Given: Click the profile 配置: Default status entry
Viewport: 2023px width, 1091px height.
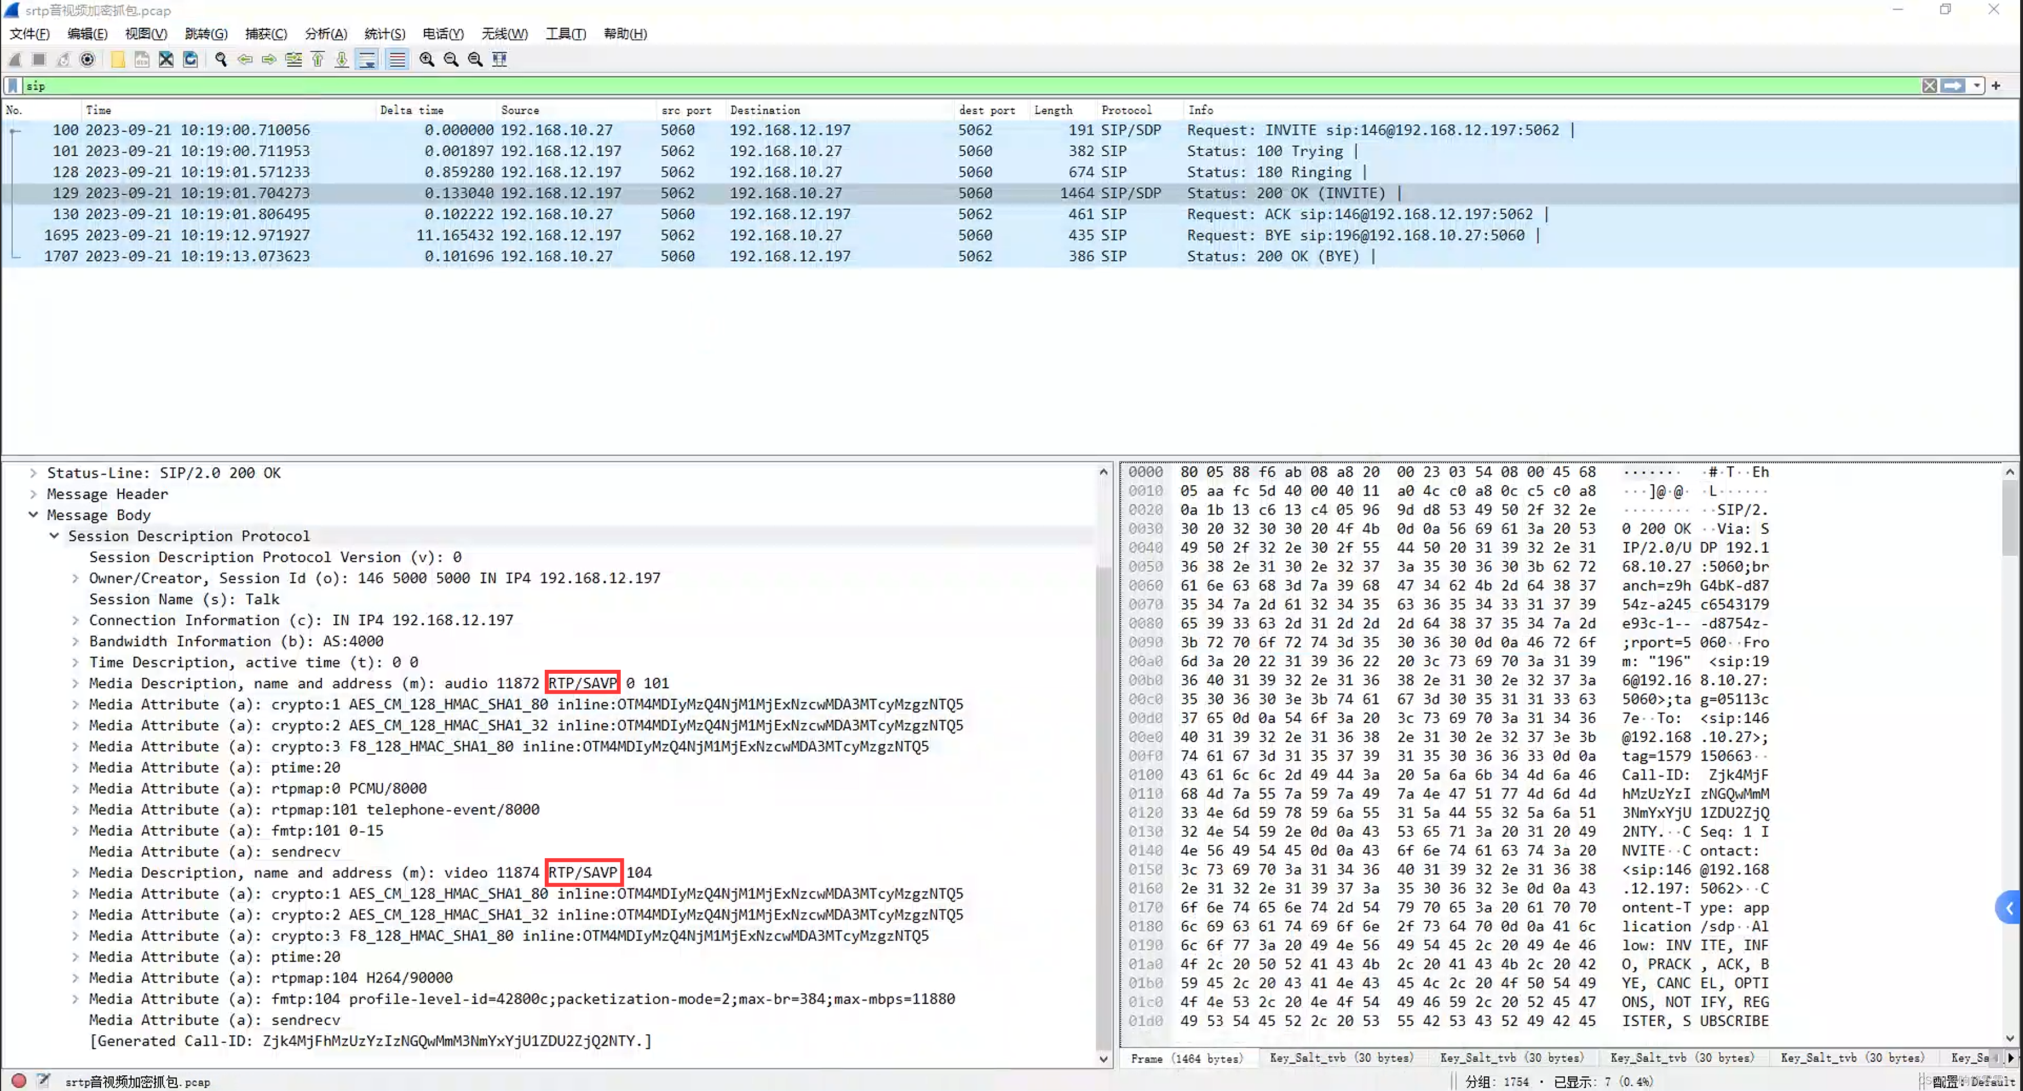Looking at the screenshot, I should click(1973, 1081).
